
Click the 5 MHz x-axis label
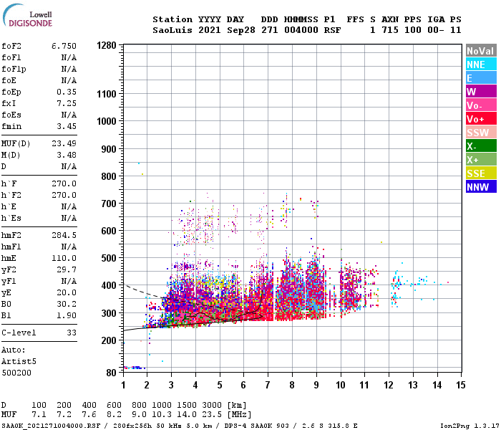coord(220,385)
